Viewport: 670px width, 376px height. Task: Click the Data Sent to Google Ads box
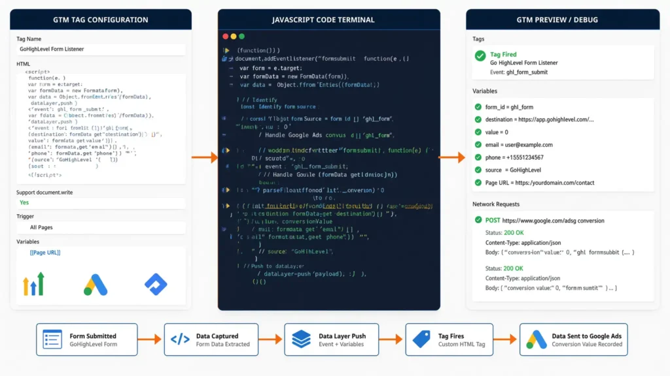coord(573,339)
